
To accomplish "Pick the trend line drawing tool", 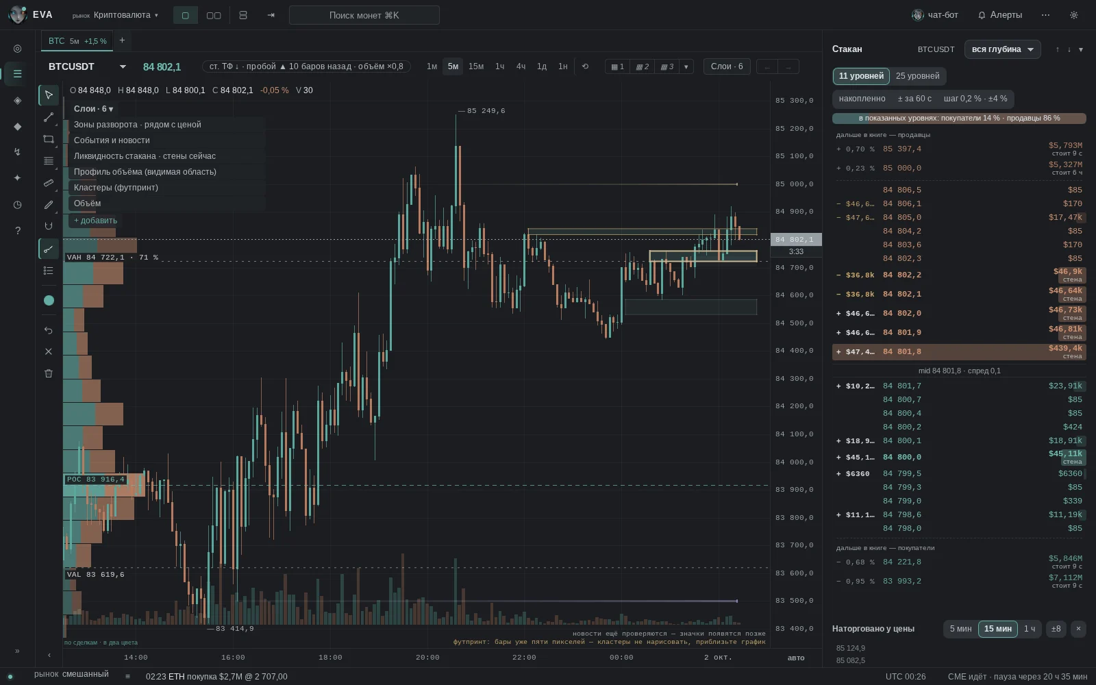I will pos(49,118).
